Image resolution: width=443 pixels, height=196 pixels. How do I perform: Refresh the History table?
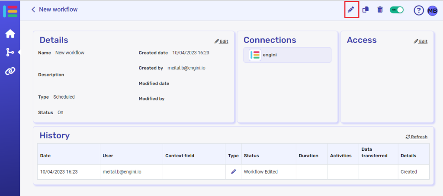tap(416, 137)
